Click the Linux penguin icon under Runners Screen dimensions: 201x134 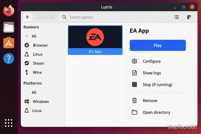(27, 54)
